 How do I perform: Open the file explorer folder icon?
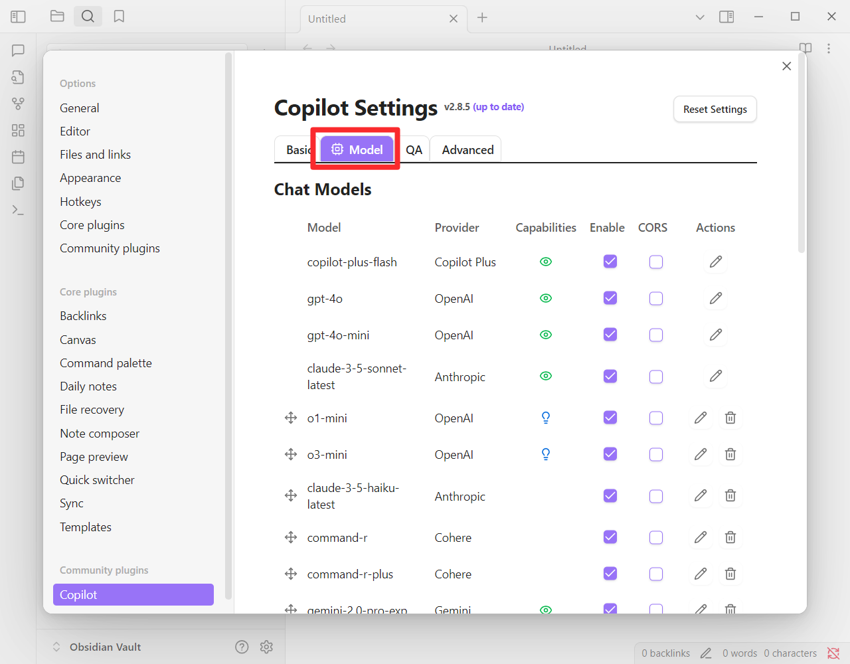pyautogui.click(x=57, y=16)
